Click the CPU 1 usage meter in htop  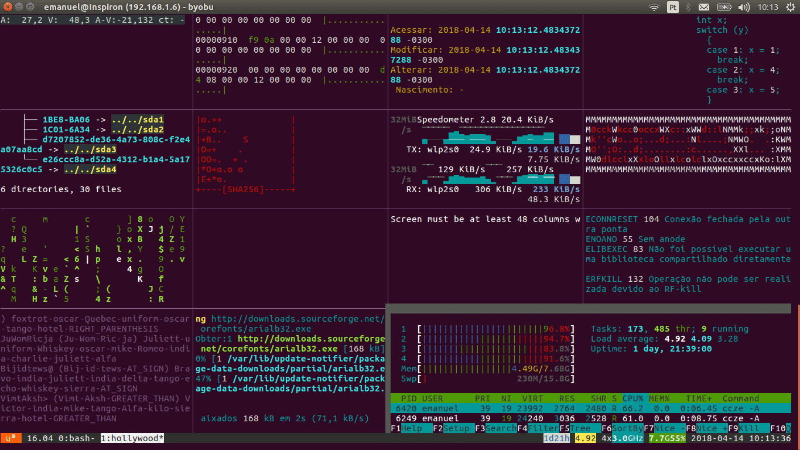[488, 329]
